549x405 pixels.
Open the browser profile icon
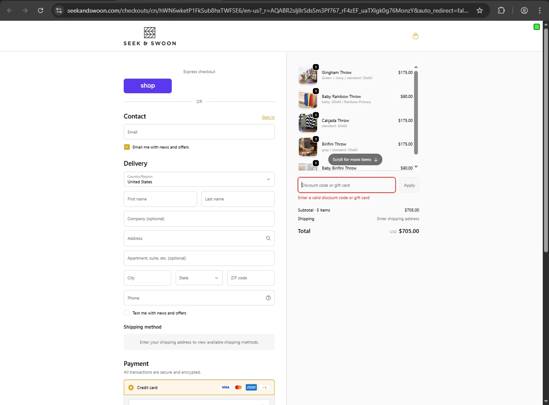(524, 10)
